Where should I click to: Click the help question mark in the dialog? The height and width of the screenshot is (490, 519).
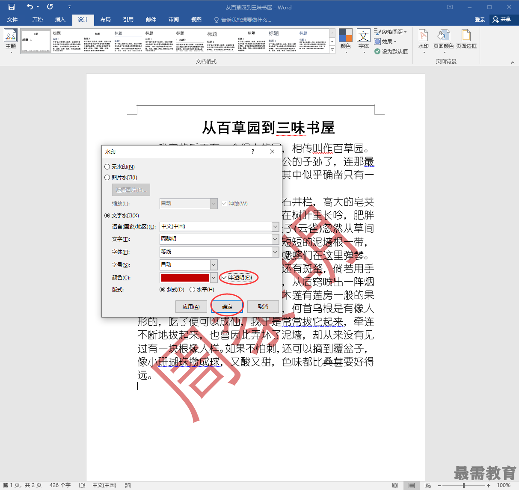tap(253, 151)
